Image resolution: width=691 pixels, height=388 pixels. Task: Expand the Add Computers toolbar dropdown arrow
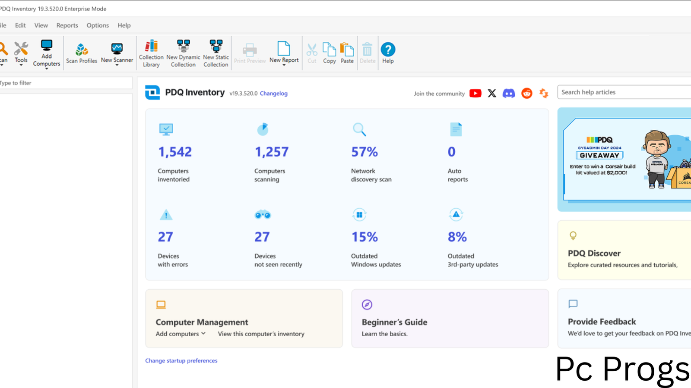click(x=46, y=69)
